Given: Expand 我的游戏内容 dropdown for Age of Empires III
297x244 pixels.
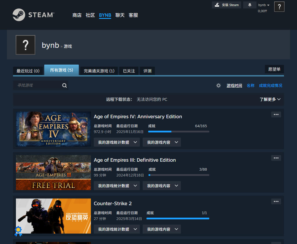Looking at the screenshot, I should pos(162,186).
